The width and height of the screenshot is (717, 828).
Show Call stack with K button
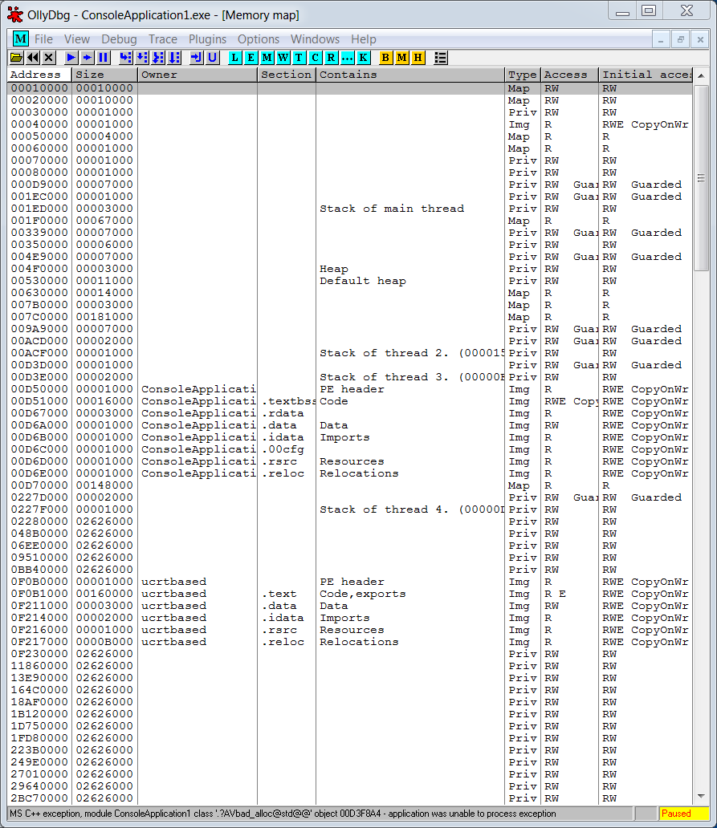364,58
